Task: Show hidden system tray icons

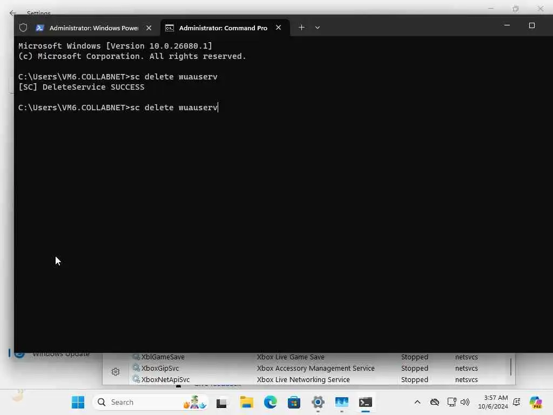Action: point(417,402)
